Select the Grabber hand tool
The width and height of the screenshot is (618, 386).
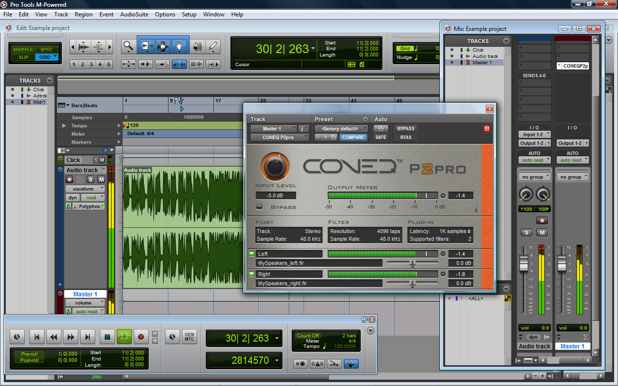(179, 46)
